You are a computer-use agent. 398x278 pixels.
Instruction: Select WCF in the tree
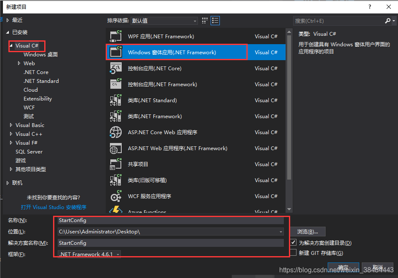tap(29, 107)
